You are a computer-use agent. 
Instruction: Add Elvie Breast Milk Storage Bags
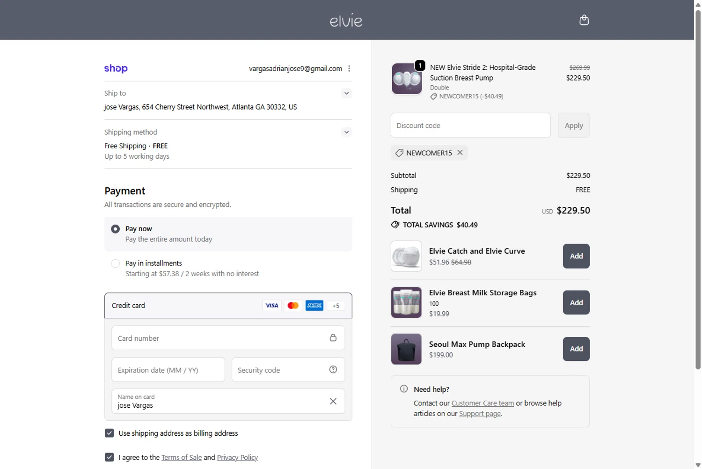point(576,302)
